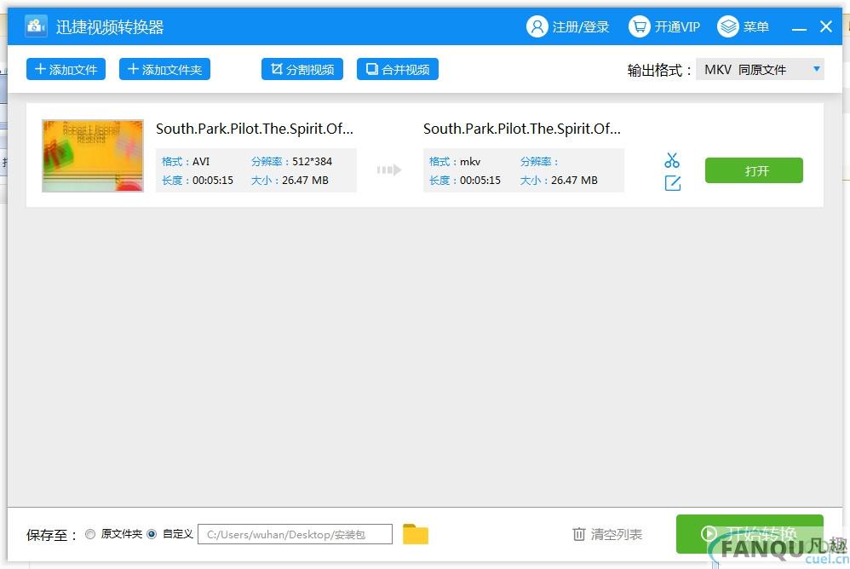Click the scissors cut icon for South.Park

672,160
